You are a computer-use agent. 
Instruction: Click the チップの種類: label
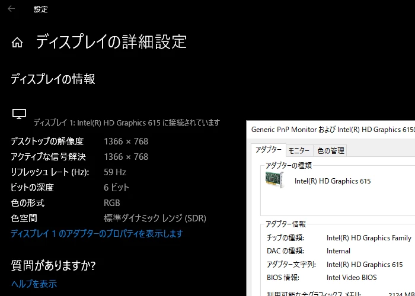[285, 238]
